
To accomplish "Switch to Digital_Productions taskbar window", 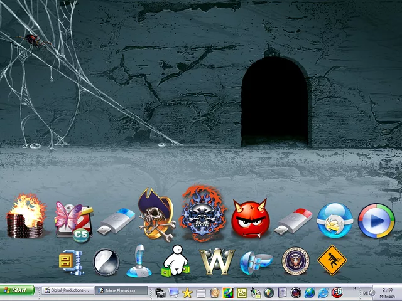I will coord(68,291).
